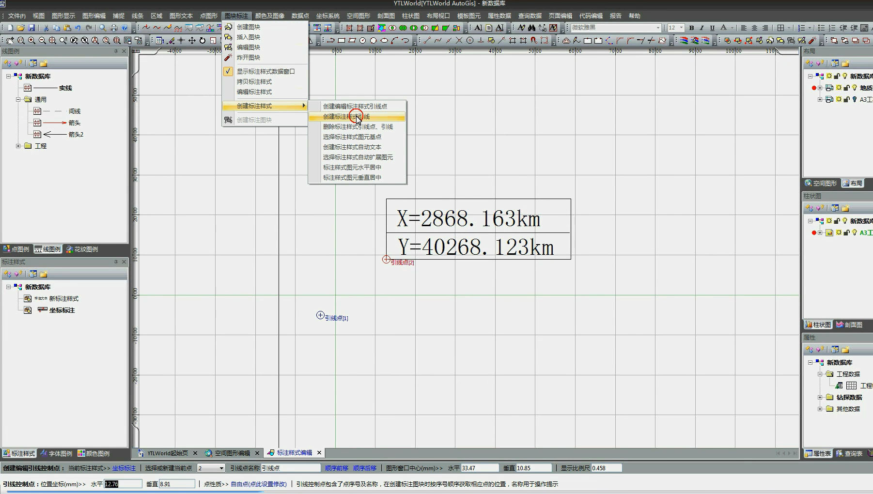Screen dimensions: 873x494
Task: Click the Print icon in main toolbar
Action: (114, 28)
